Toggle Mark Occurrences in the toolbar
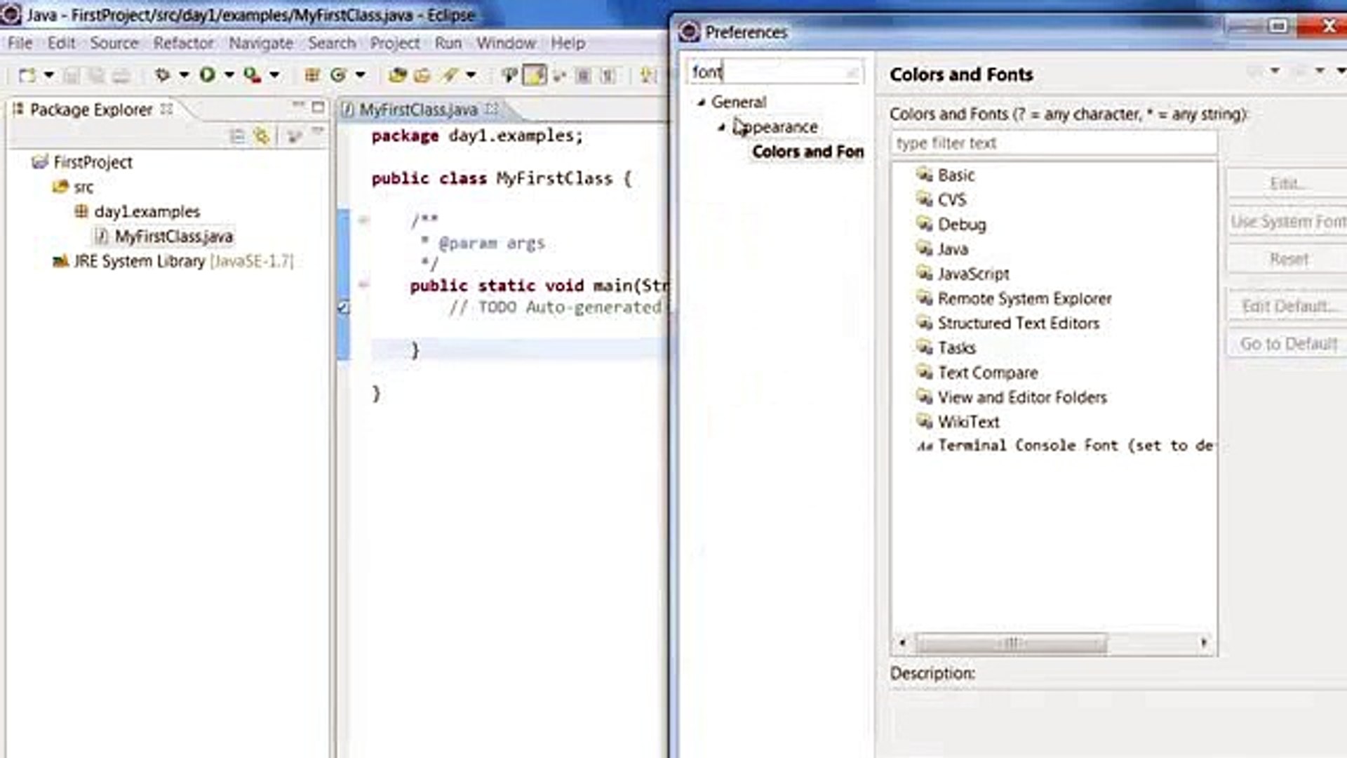Viewport: 1347px width, 758px height. click(535, 74)
